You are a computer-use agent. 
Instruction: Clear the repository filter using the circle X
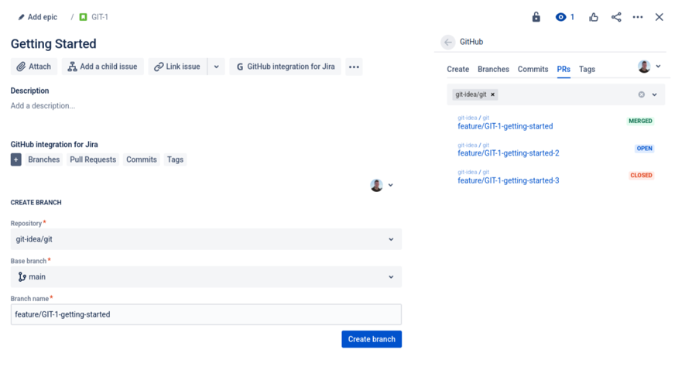(641, 94)
